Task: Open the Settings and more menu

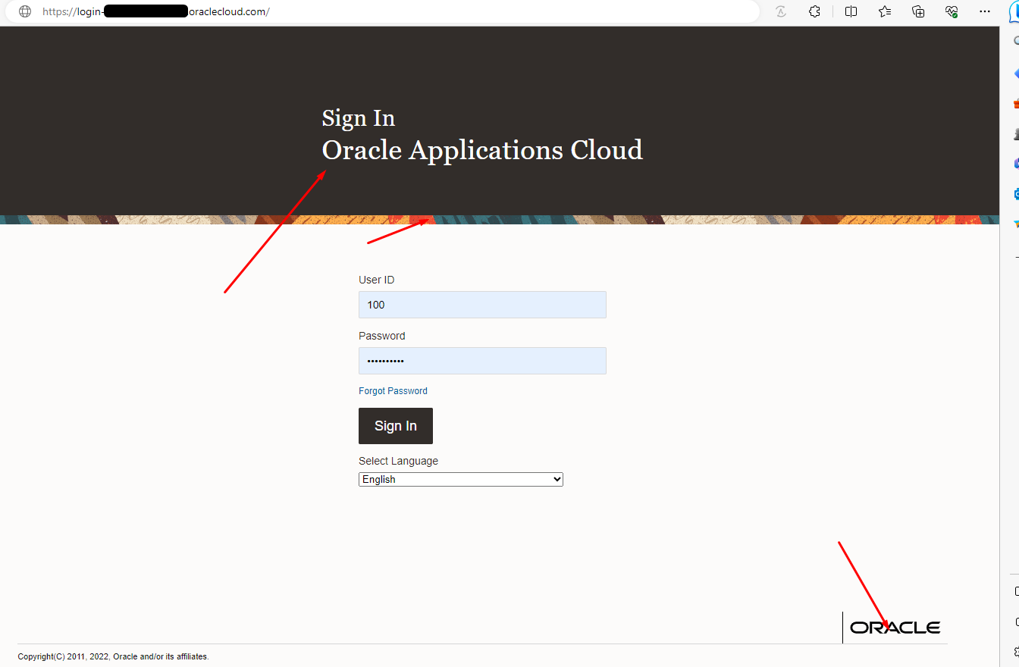Action: [x=984, y=11]
